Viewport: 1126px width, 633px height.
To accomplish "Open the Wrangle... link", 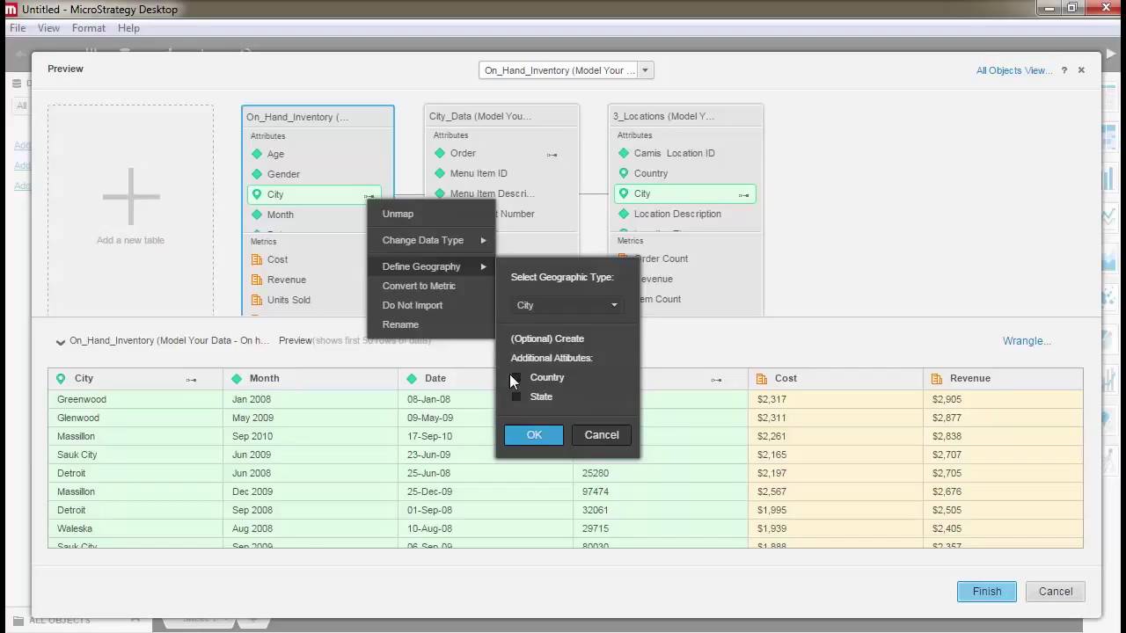I will 1027,341.
